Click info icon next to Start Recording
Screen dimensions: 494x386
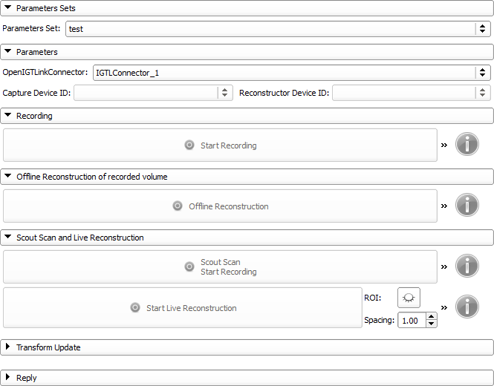pyautogui.click(x=467, y=145)
